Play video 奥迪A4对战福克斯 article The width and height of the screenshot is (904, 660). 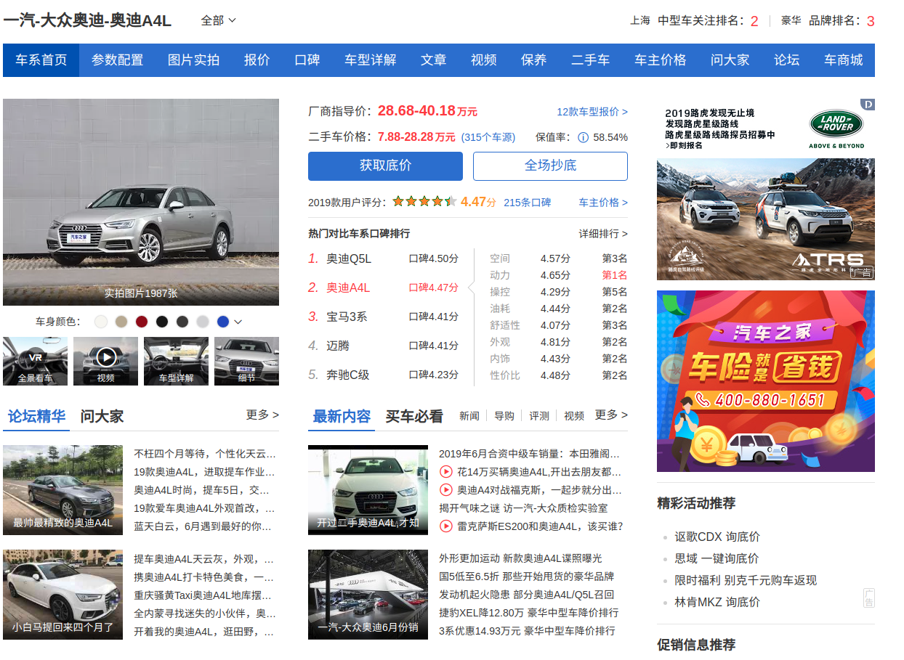[x=446, y=490]
